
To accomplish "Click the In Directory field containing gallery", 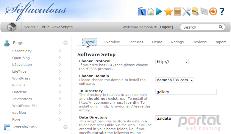I will click(186, 92).
